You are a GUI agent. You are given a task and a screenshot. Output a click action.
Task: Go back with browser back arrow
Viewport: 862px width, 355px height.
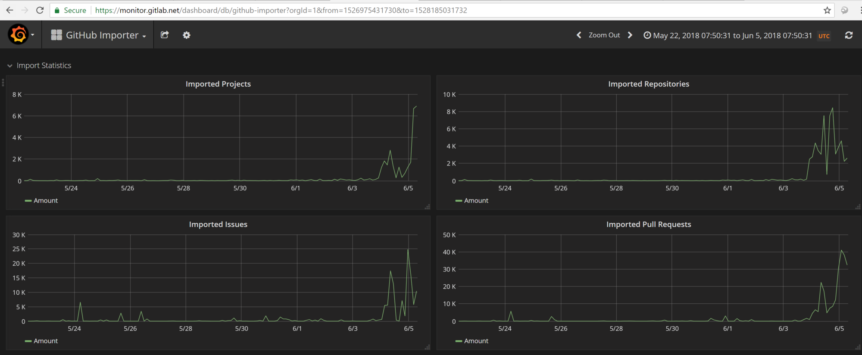tap(10, 10)
